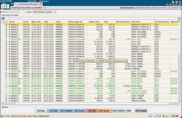Image resolution: width=182 pixels, height=118 pixels.
Task: Open the Şube dropdown Yetkili Olduğum Şubeler
Action: click(44, 12)
